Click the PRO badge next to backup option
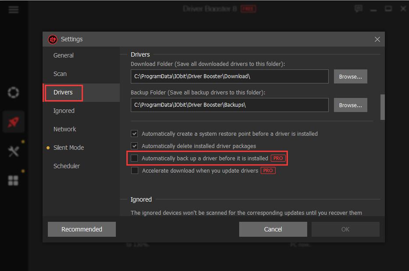The image size is (409, 271). click(x=278, y=158)
